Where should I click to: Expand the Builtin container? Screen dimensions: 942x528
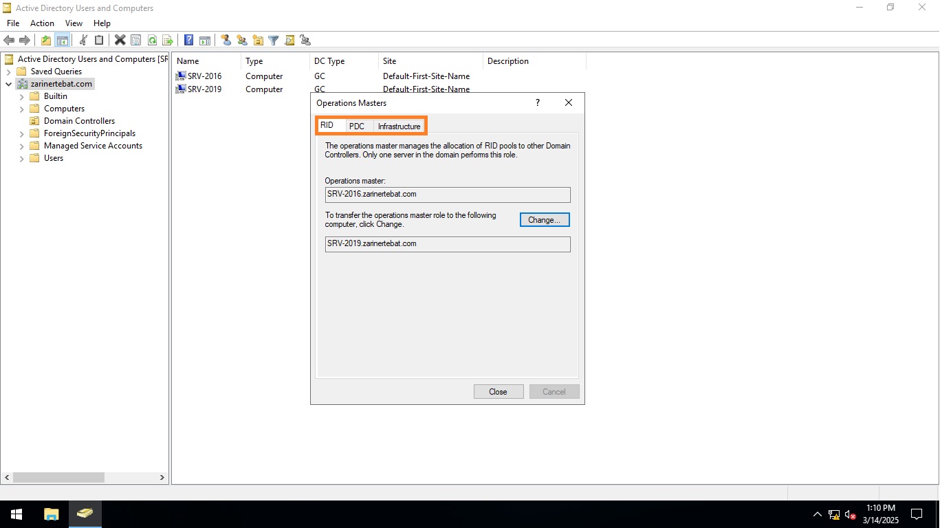[21, 96]
